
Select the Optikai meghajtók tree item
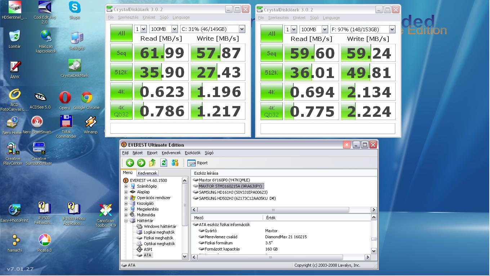click(x=159, y=244)
